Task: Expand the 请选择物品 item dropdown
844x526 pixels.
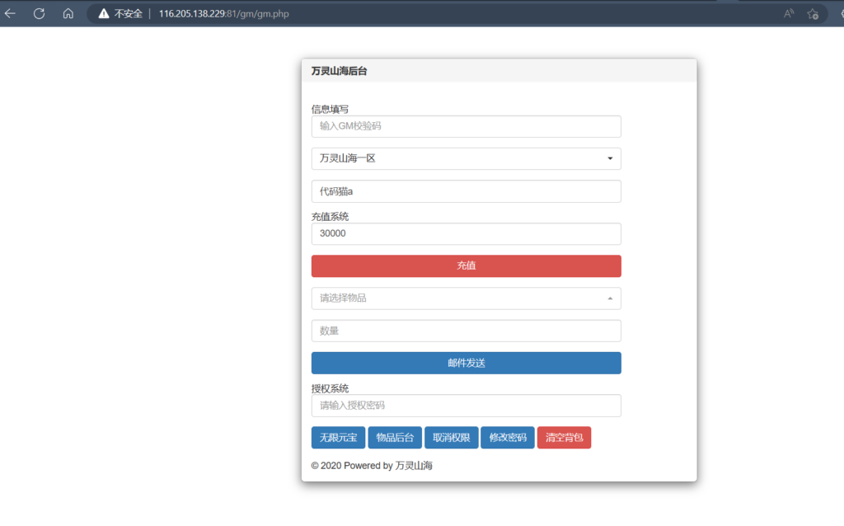Action: click(466, 298)
